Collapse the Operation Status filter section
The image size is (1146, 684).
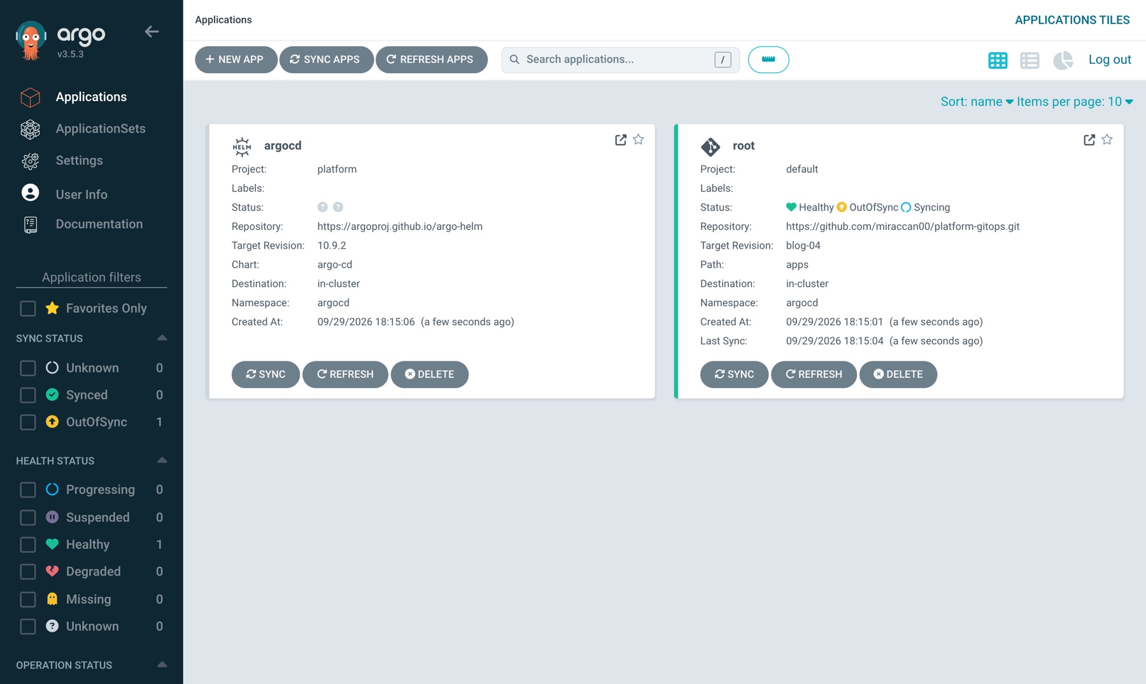click(x=162, y=664)
